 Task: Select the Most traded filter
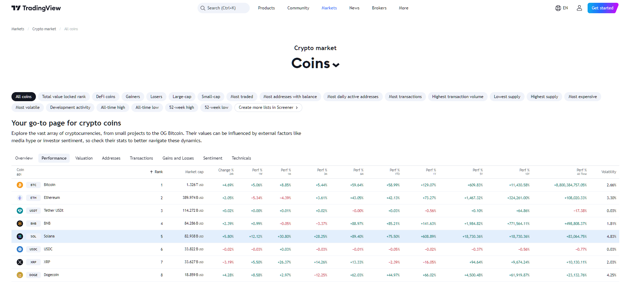point(242,97)
